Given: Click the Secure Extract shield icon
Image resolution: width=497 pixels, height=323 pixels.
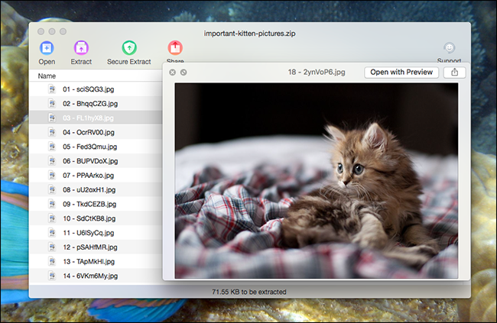Looking at the screenshot, I should point(129,48).
